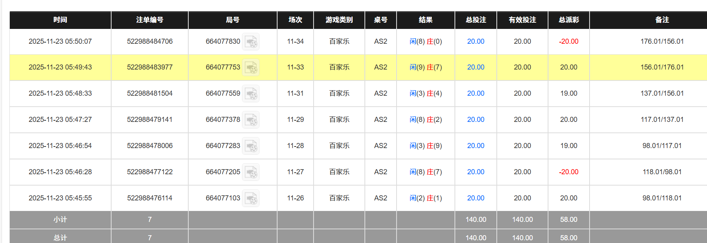Open total bet 20.00 link for order 522988479141
The height and width of the screenshot is (243, 707).
476,120
